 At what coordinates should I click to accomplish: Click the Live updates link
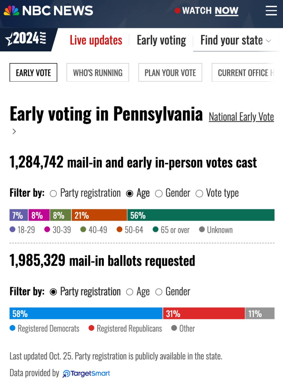96,40
